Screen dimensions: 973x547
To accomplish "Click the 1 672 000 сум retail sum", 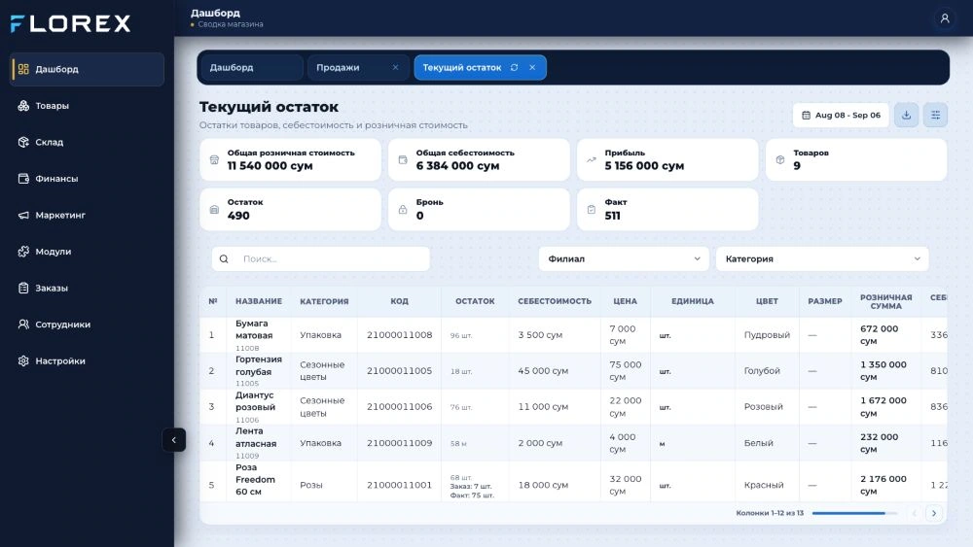I will [x=883, y=407].
